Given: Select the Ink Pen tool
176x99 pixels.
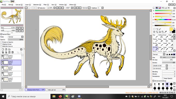Looking at the screenshot, I should [155, 48].
